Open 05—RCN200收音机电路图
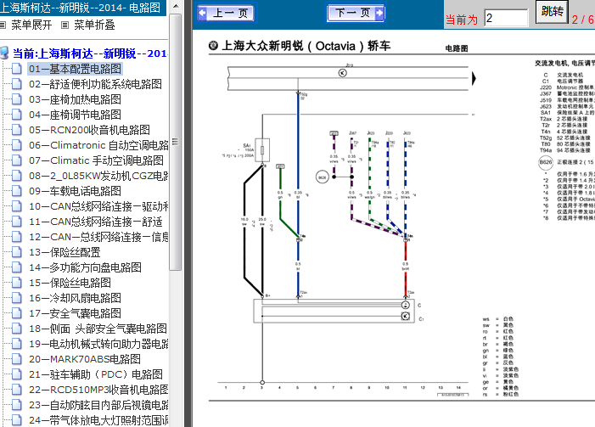Image resolution: width=595 pixels, height=427 pixels. (89, 130)
